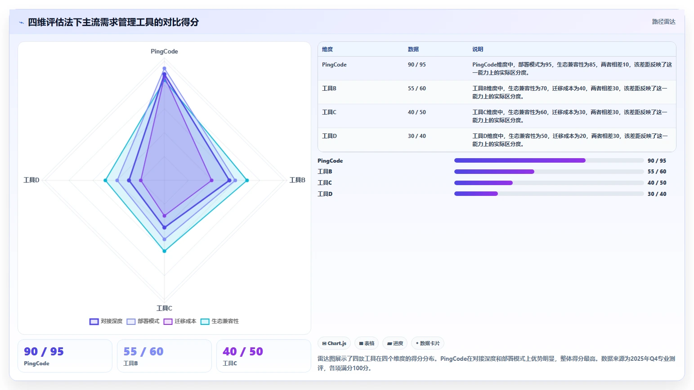
Task: Click the 工具B progress bar
Action: coord(549,172)
